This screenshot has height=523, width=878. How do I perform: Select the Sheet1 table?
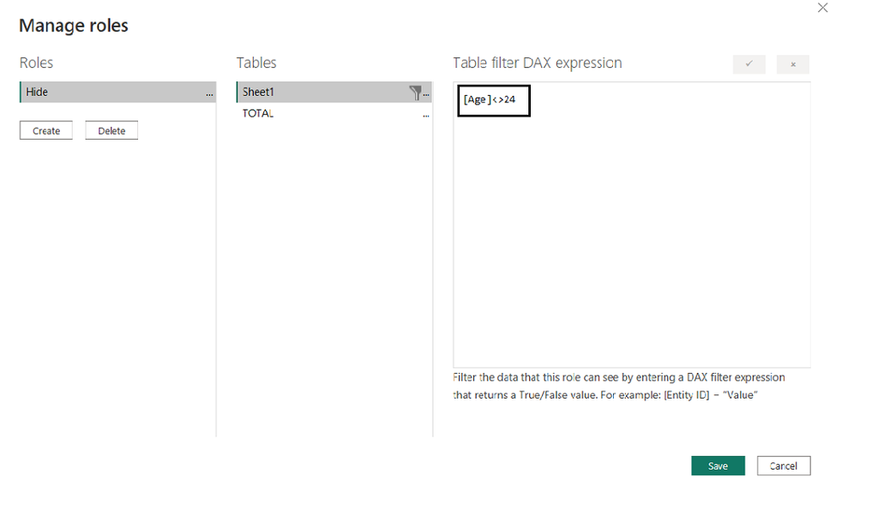click(317, 92)
